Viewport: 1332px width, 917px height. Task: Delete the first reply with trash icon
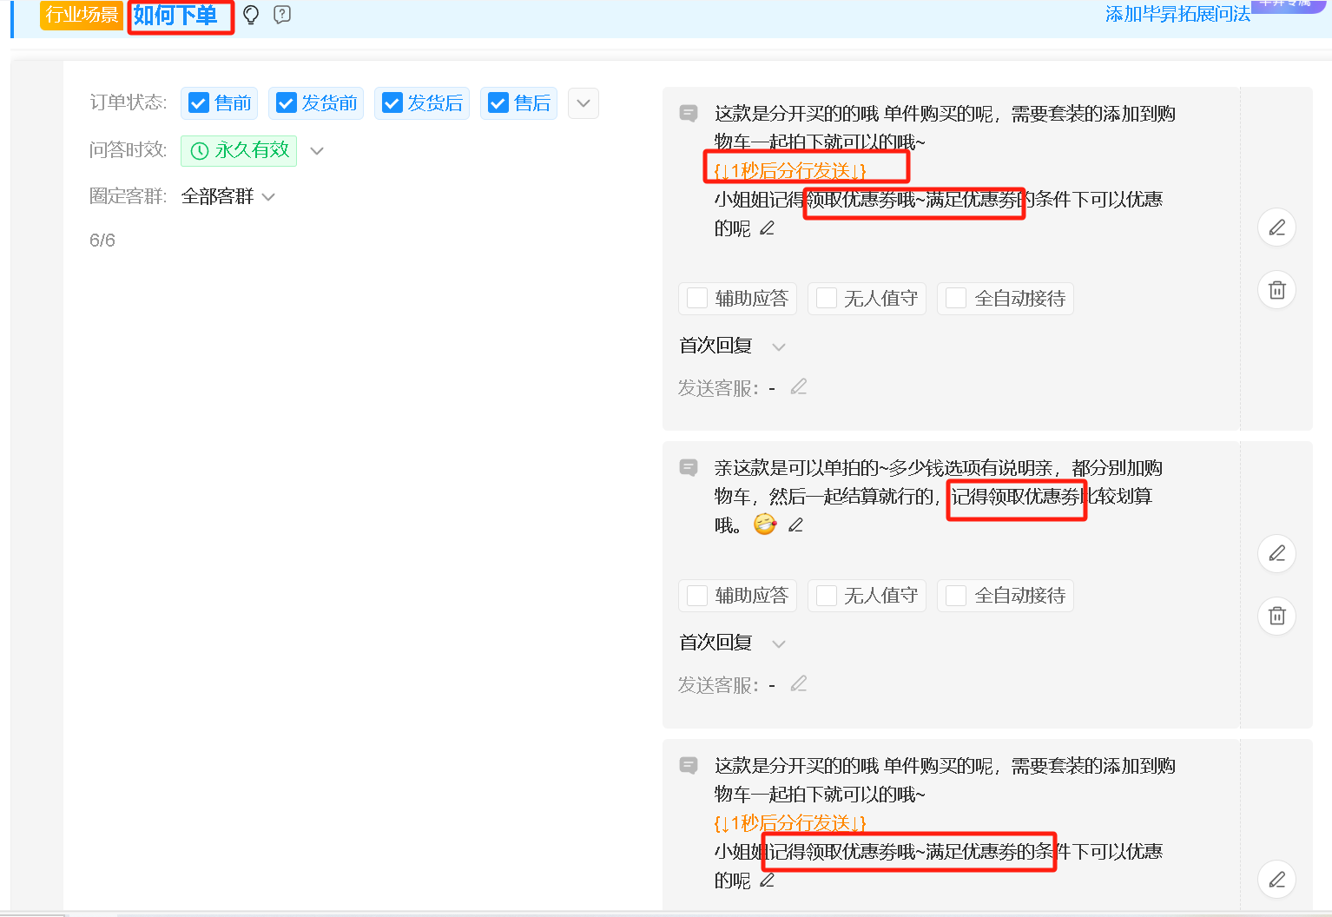(x=1277, y=290)
